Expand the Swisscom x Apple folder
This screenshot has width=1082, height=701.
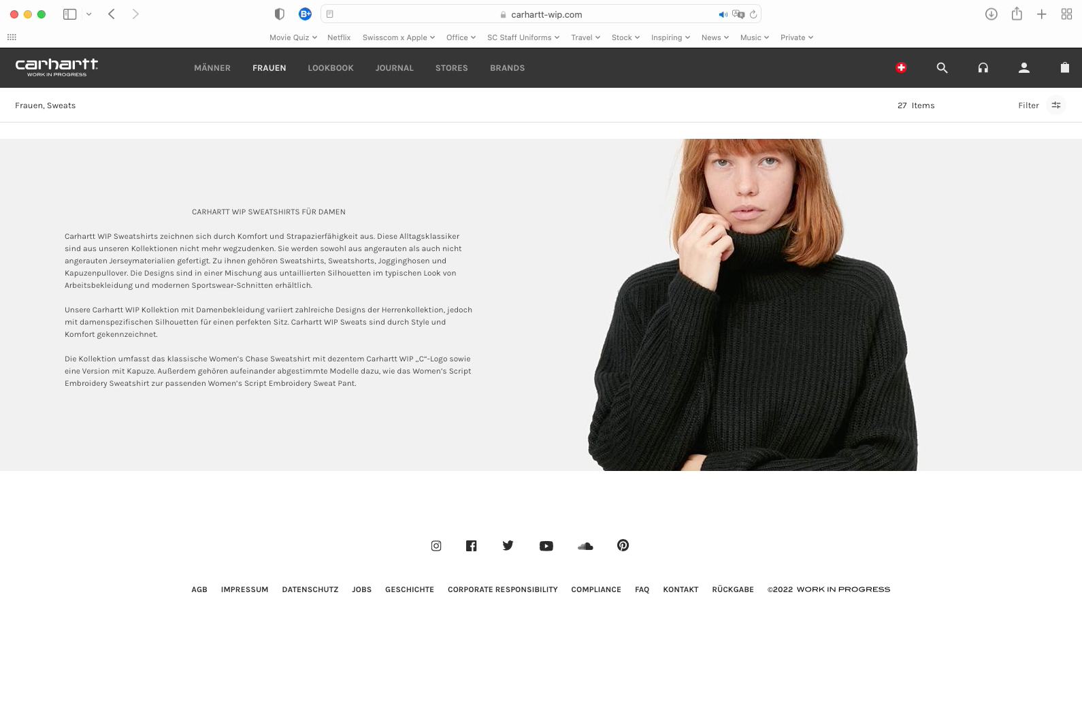[x=399, y=37]
